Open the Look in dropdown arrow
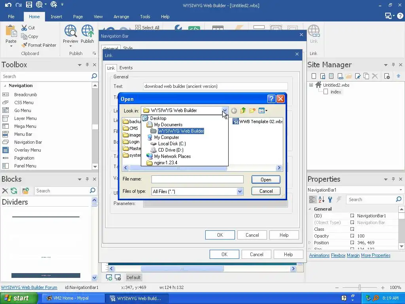 [225, 110]
